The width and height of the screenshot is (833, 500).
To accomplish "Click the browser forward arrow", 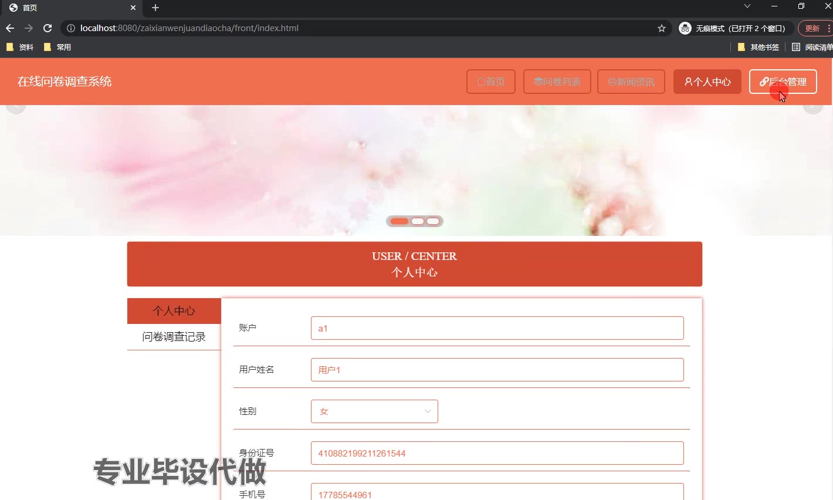I will pyautogui.click(x=29, y=28).
